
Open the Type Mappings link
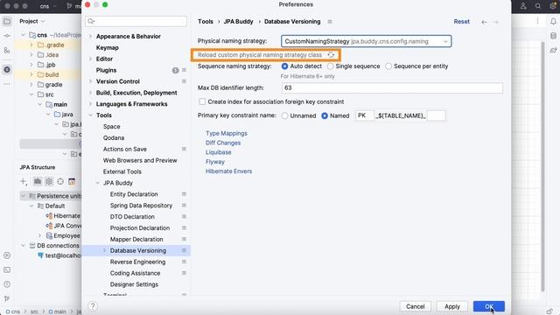tap(227, 134)
